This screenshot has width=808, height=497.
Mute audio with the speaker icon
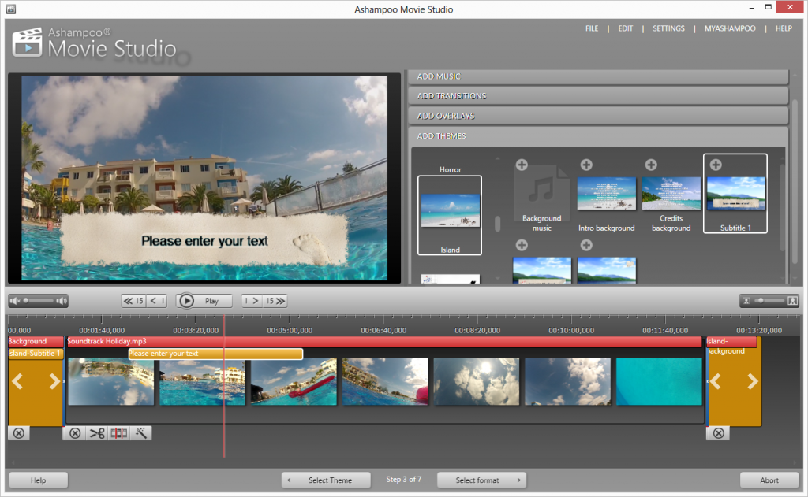pyautogui.click(x=14, y=300)
